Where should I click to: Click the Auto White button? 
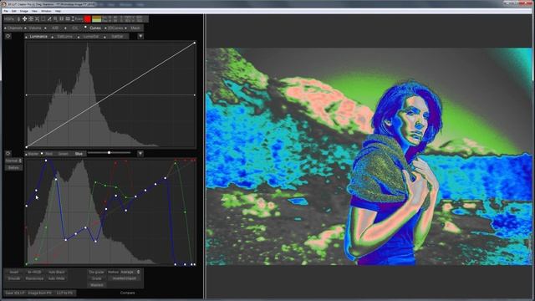pos(56,278)
